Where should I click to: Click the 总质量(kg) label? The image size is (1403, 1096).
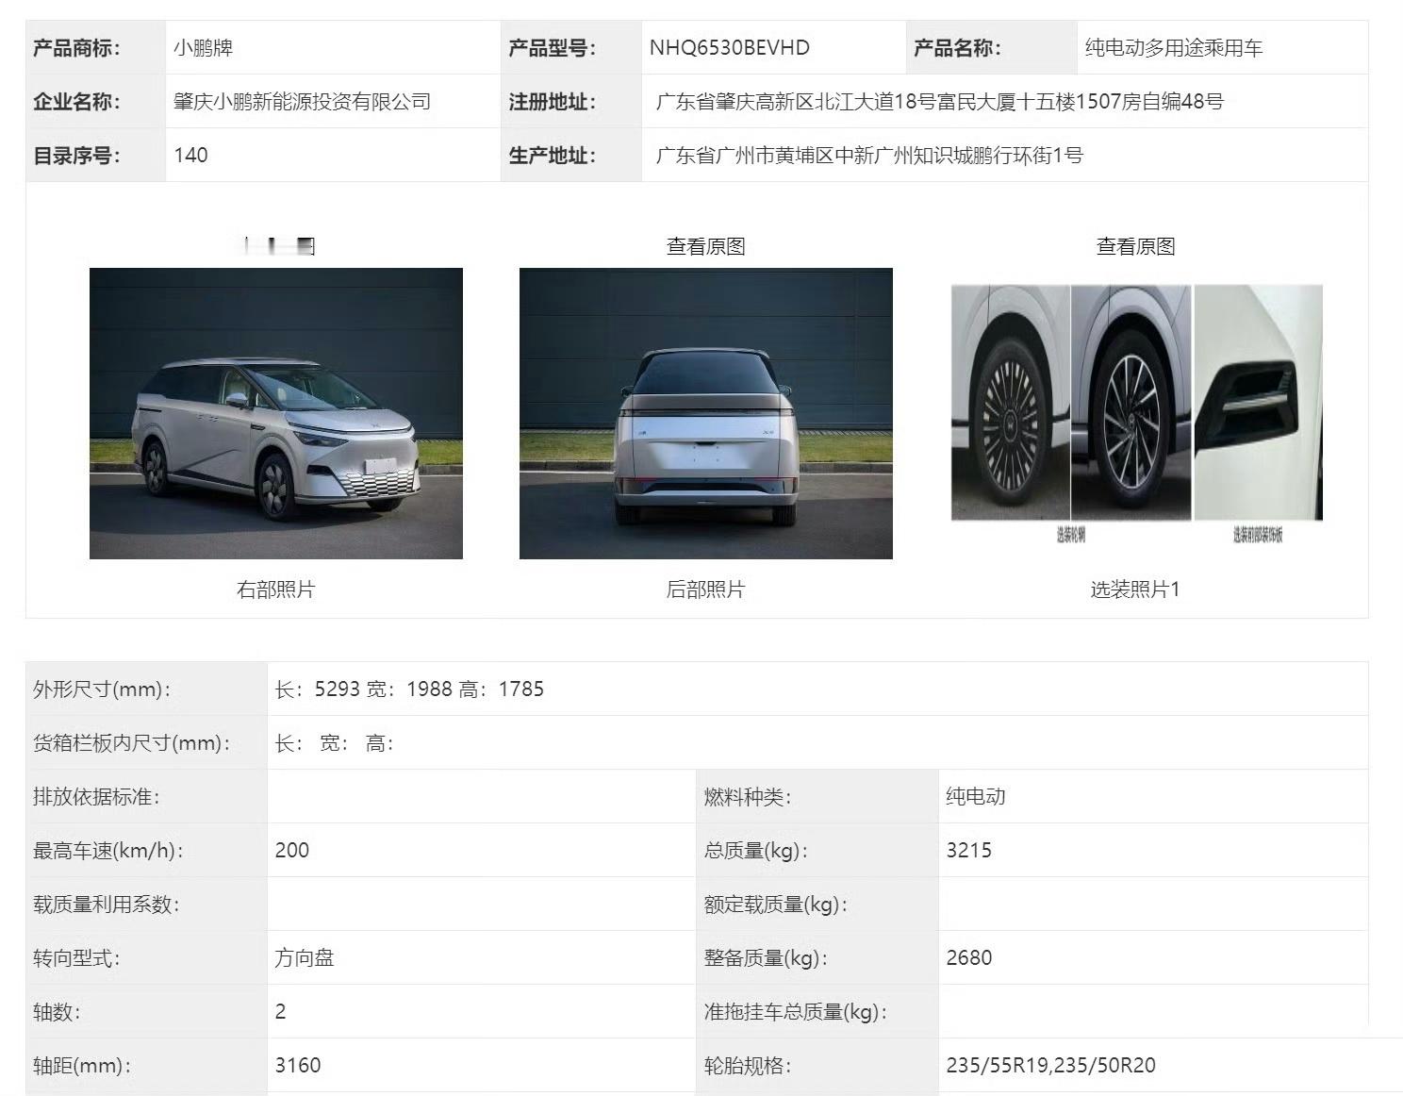(756, 850)
